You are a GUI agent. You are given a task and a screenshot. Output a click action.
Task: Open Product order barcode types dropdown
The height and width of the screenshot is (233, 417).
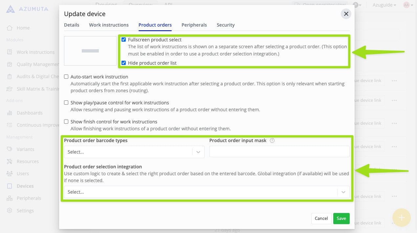pyautogui.click(x=134, y=152)
